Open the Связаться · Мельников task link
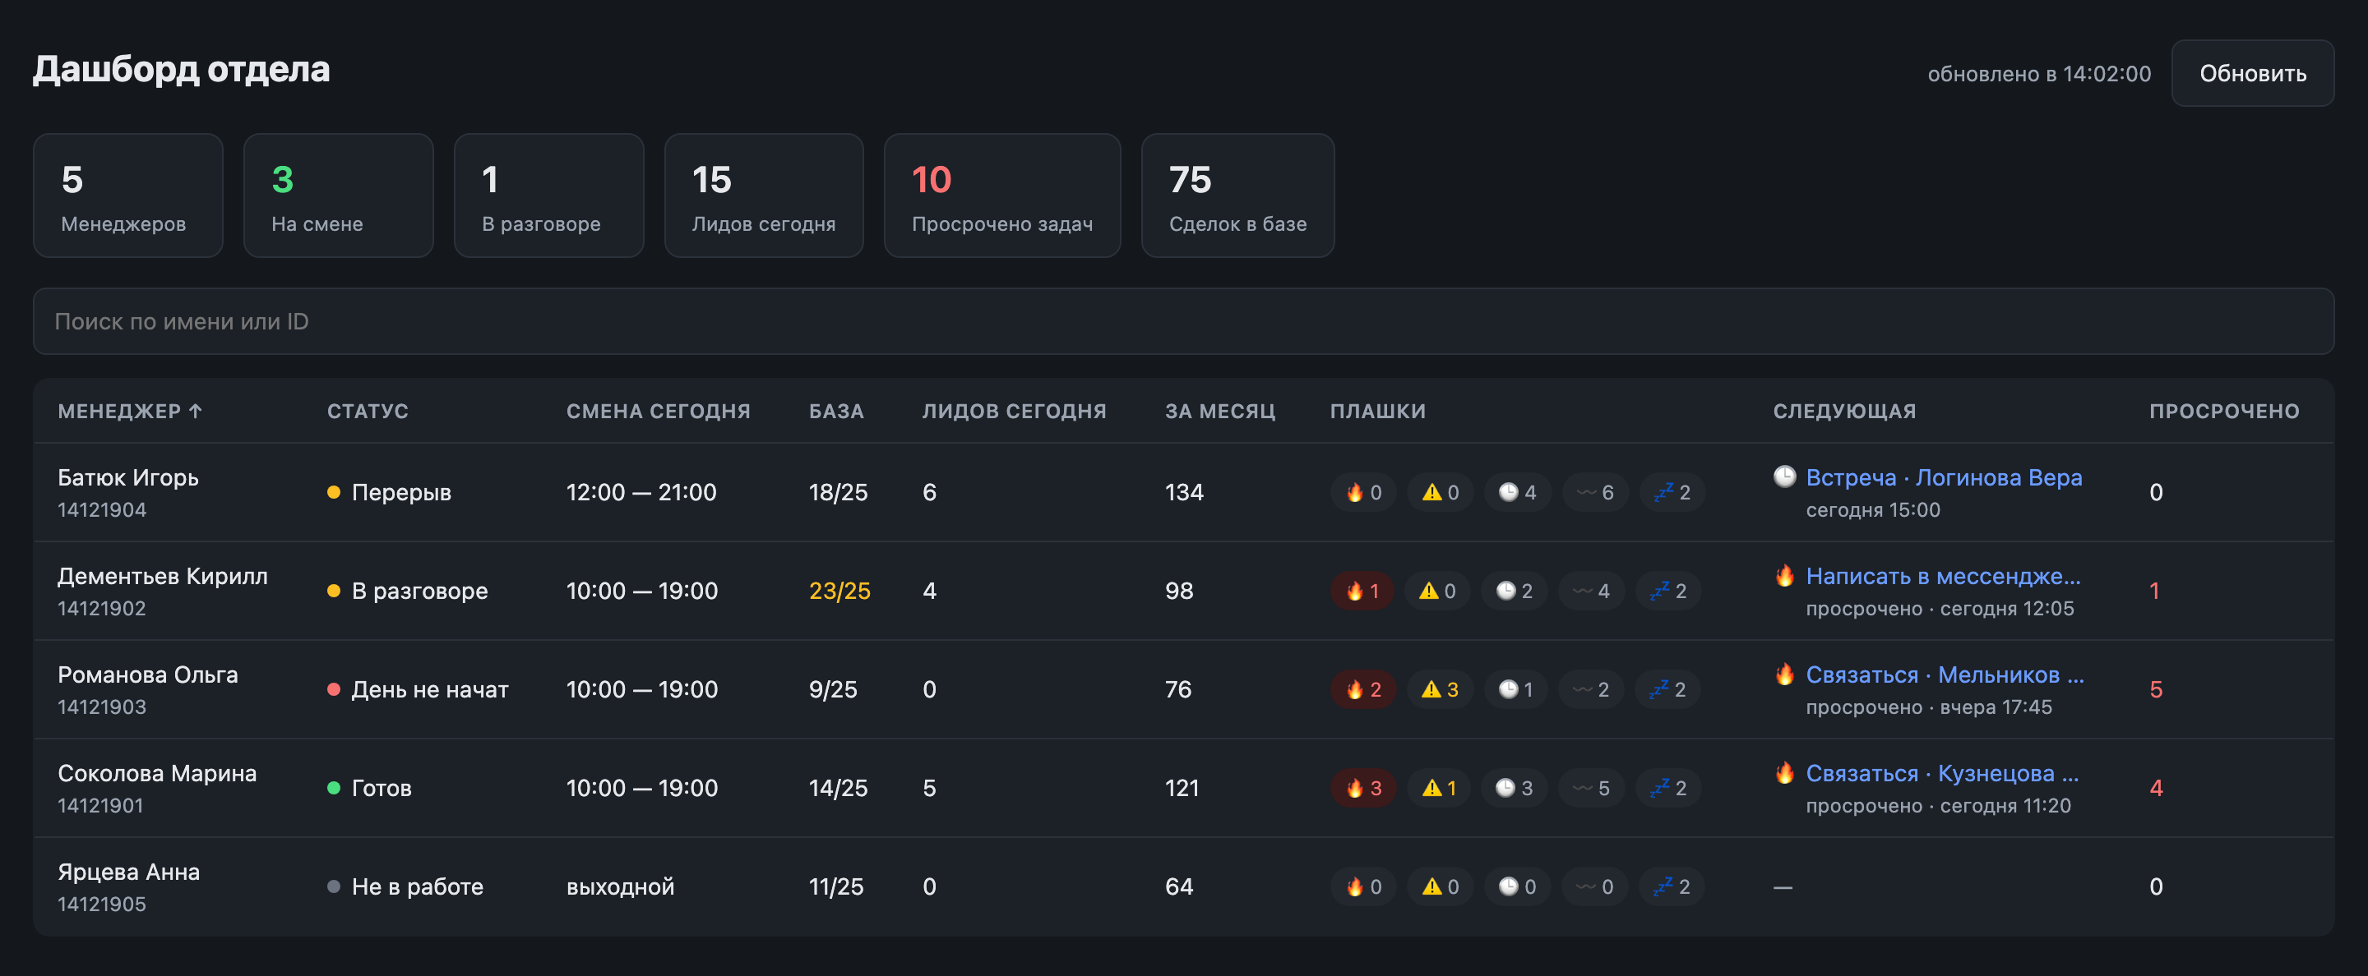2368x976 pixels. click(1945, 674)
